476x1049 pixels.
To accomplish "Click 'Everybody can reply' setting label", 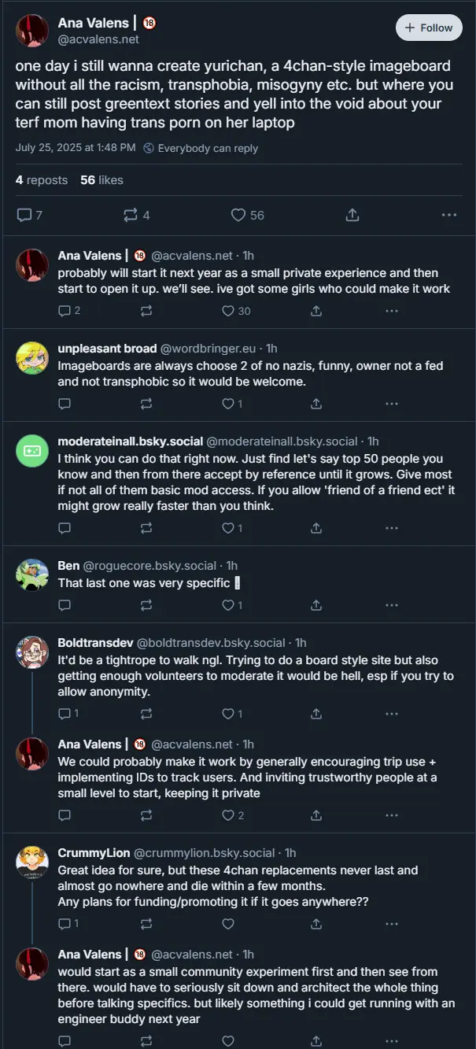I will (x=208, y=148).
